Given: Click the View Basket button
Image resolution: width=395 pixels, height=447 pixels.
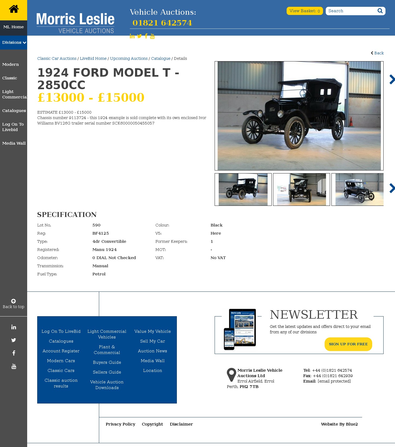Looking at the screenshot, I should 305,11.
